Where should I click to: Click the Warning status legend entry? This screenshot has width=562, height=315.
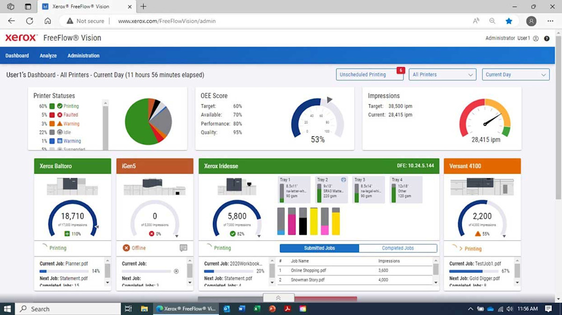[68, 124]
